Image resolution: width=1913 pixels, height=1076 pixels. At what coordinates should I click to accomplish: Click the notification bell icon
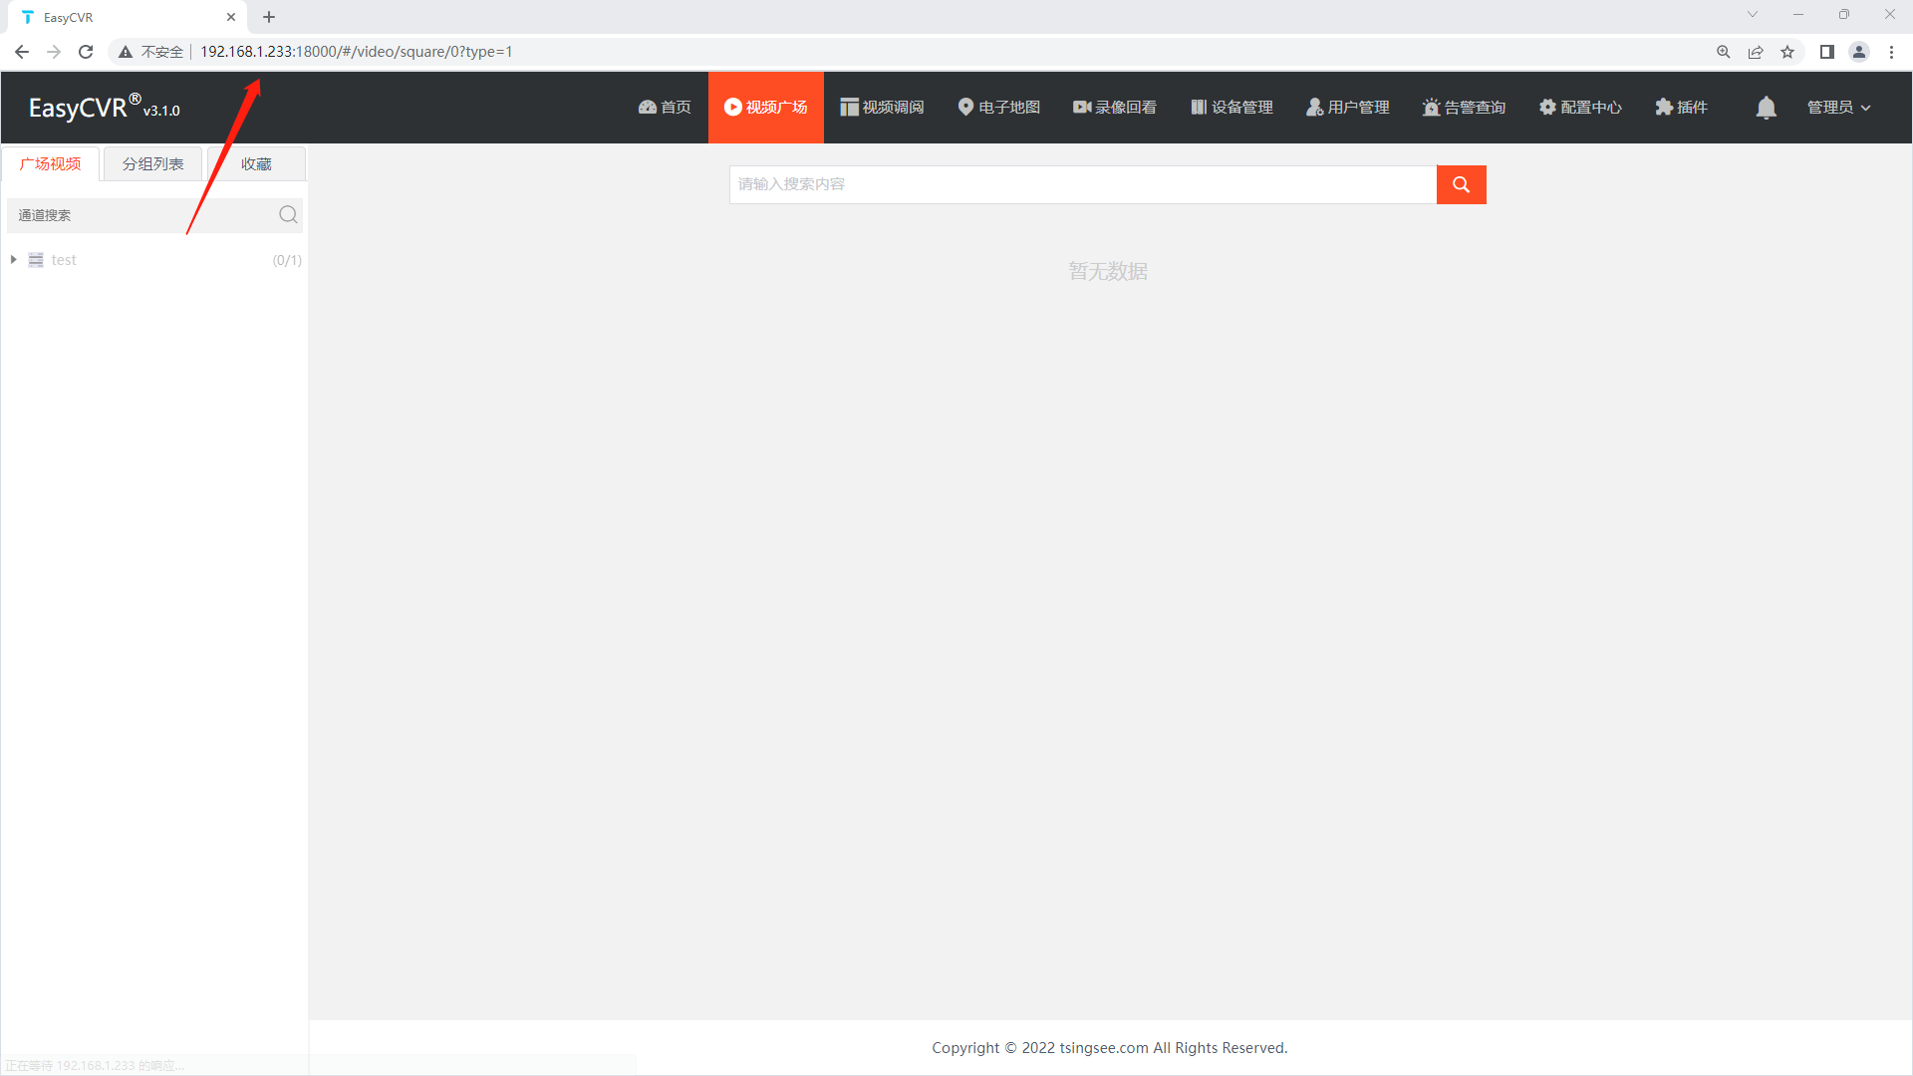[x=1766, y=108]
